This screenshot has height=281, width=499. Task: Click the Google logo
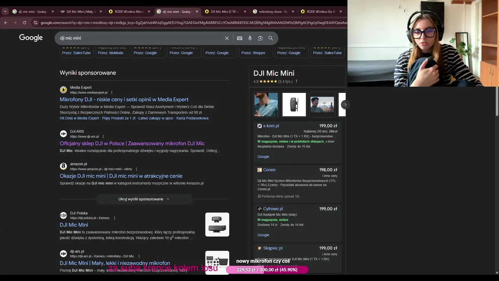(31, 38)
